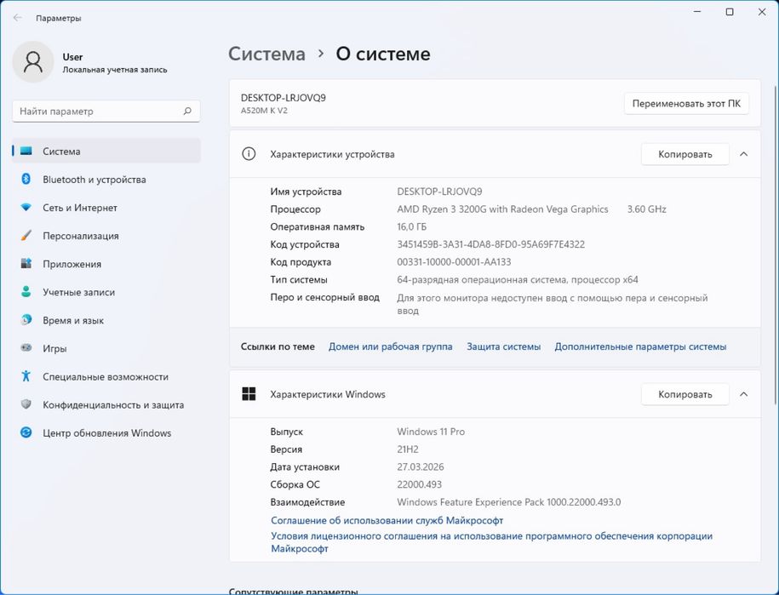
Task: Click the User profile avatar icon
Action: [33, 62]
